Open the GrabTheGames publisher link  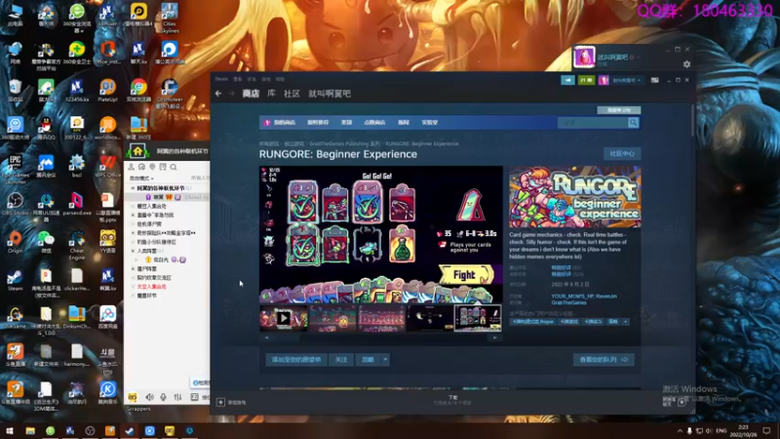click(x=568, y=302)
